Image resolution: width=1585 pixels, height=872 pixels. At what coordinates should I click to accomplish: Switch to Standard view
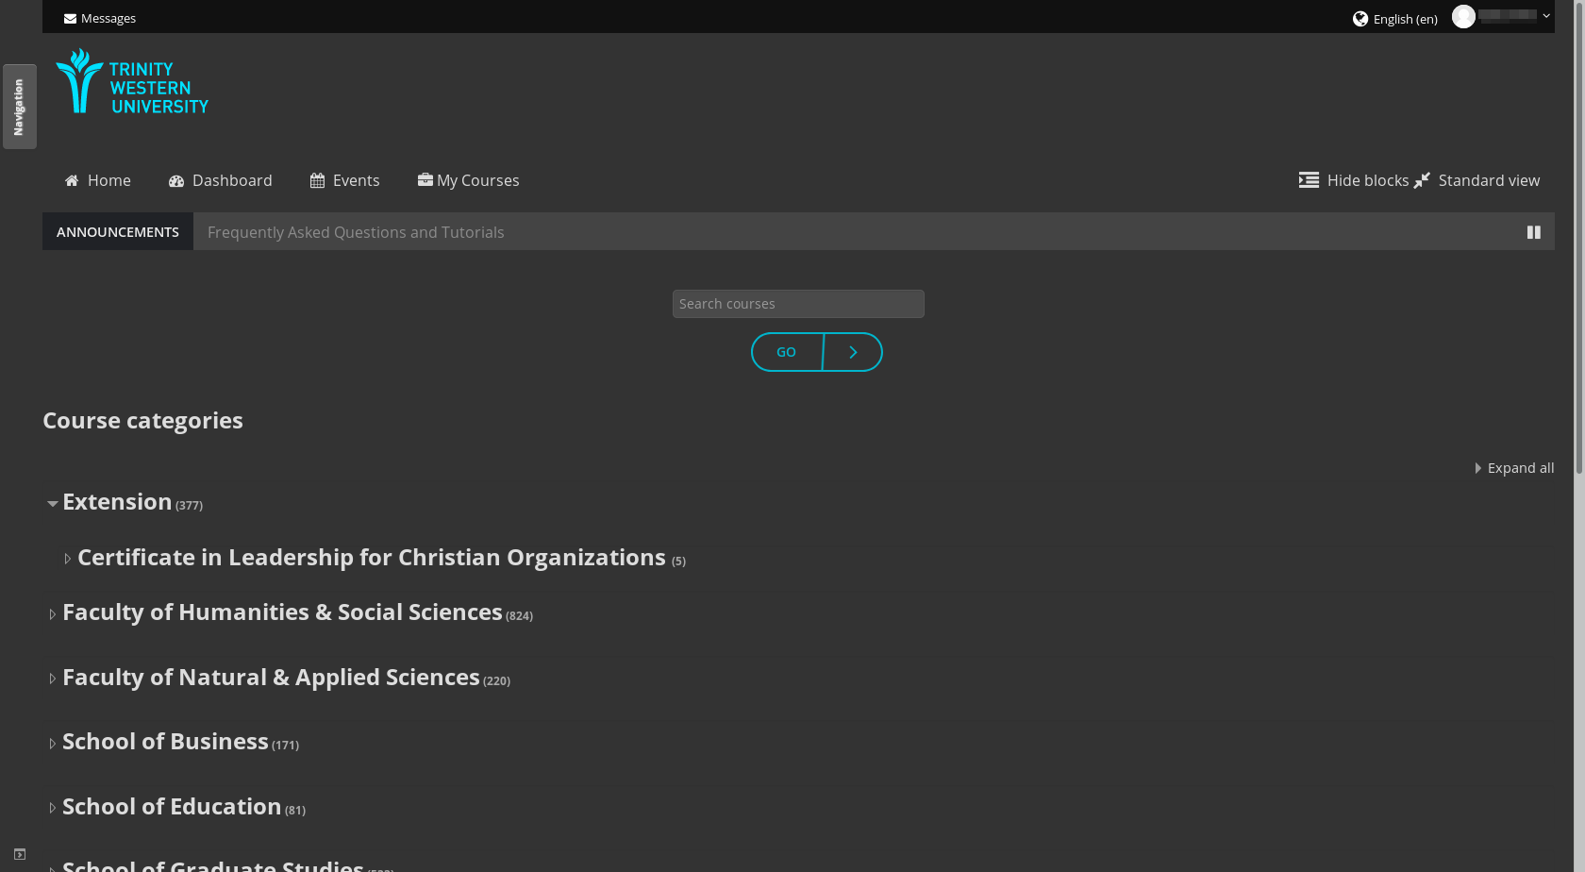[x=1489, y=180]
